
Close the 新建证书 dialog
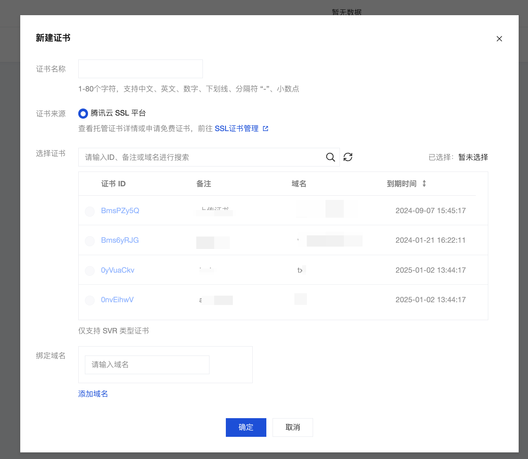click(499, 39)
